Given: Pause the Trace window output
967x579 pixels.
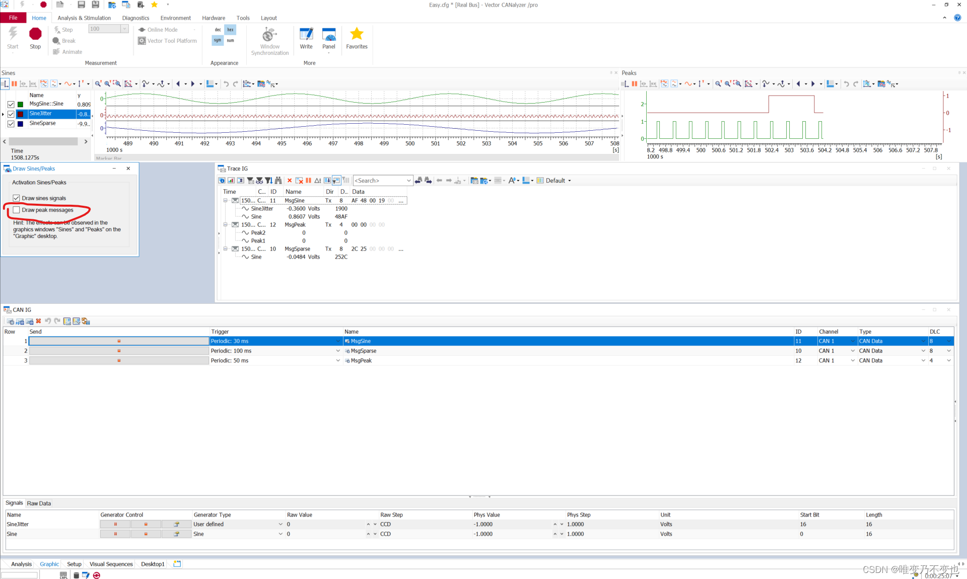Looking at the screenshot, I should pyautogui.click(x=308, y=181).
